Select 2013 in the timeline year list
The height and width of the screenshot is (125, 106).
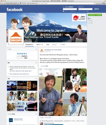91,23
